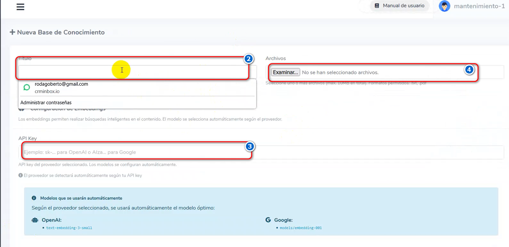Choose Administrar contraseñas from autofill popup
Image resolution: width=509 pixels, height=247 pixels.
tap(46, 103)
